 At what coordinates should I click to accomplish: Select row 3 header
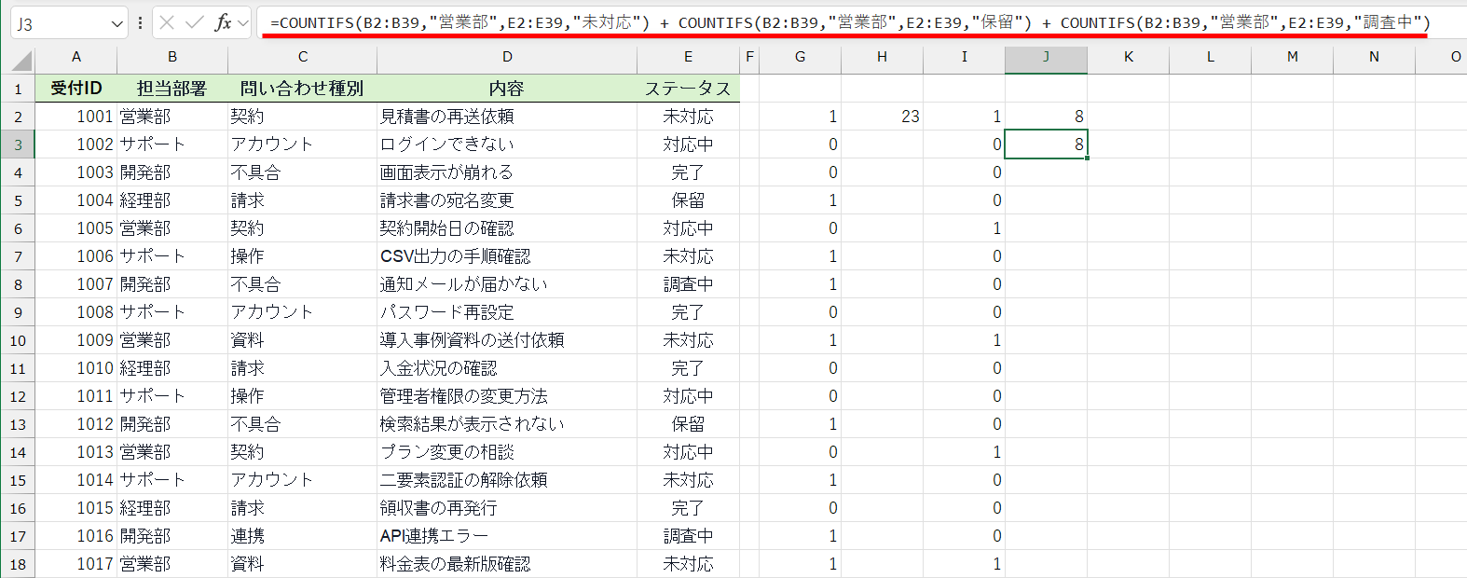click(18, 144)
